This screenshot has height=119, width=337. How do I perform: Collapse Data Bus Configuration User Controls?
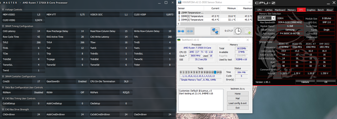pyautogui.click(x=3, y=87)
